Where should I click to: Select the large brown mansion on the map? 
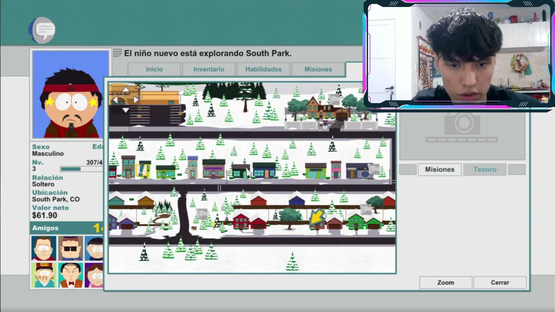click(327, 108)
